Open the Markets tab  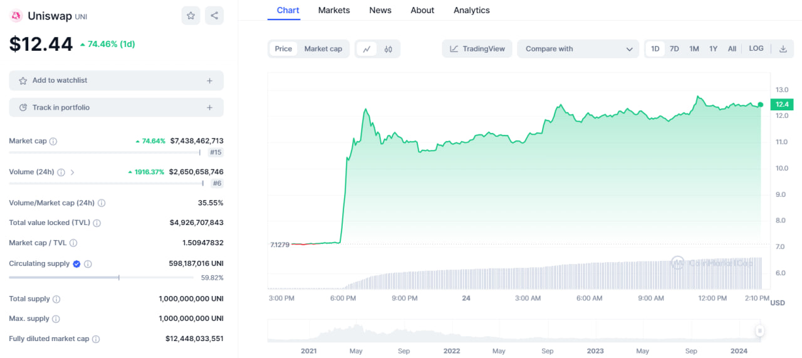[334, 10]
